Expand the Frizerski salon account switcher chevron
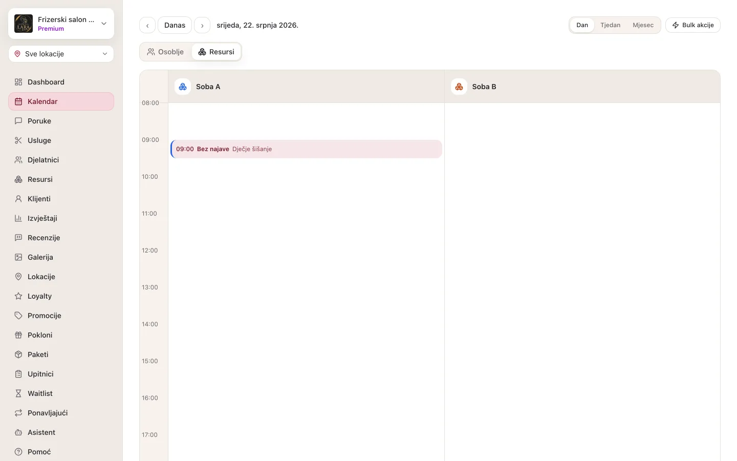This screenshot has width=737, height=461. tap(104, 24)
